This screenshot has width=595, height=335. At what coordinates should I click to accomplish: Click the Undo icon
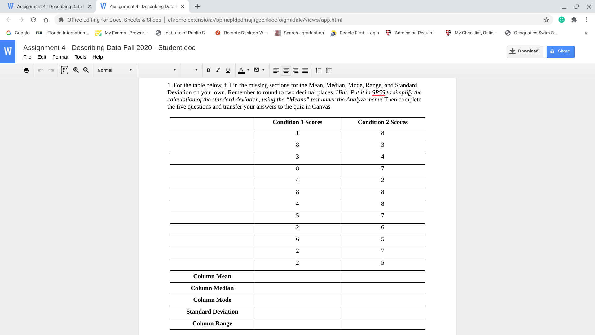tap(41, 70)
